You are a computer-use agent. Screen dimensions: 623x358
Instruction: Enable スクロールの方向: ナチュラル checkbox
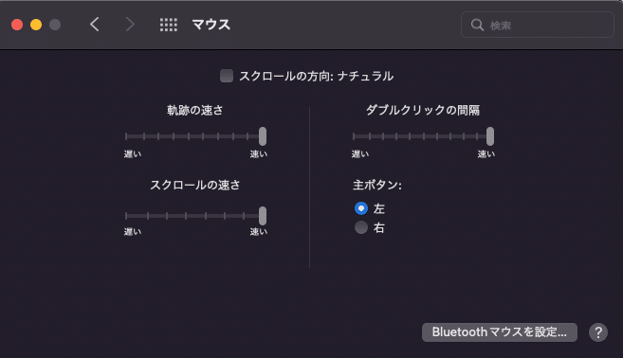(227, 76)
